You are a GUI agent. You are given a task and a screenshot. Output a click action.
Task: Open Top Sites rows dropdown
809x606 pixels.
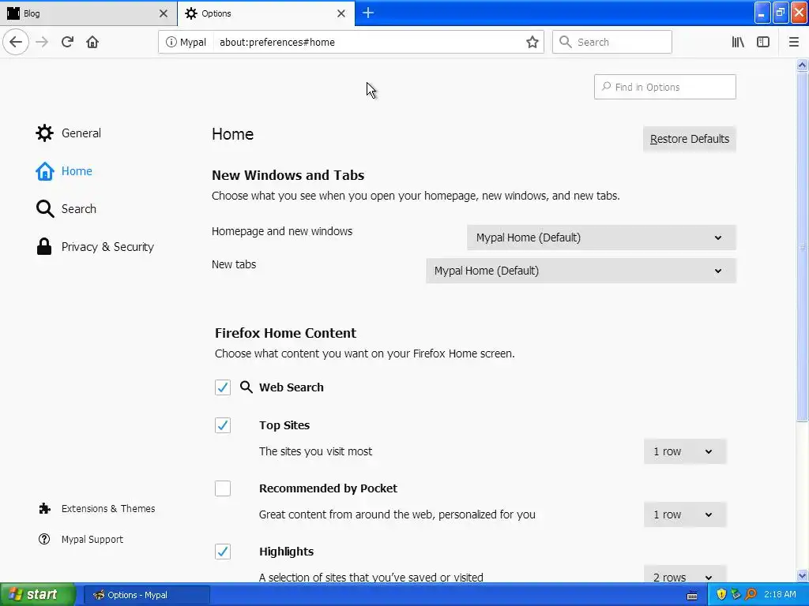pyautogui.click(x=685, y=451)
